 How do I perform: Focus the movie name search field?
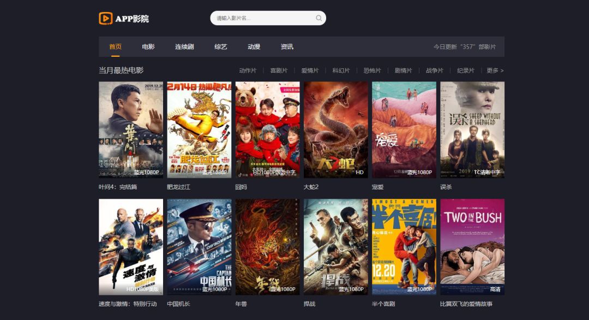pyautogui.click(x=268, y=18)
